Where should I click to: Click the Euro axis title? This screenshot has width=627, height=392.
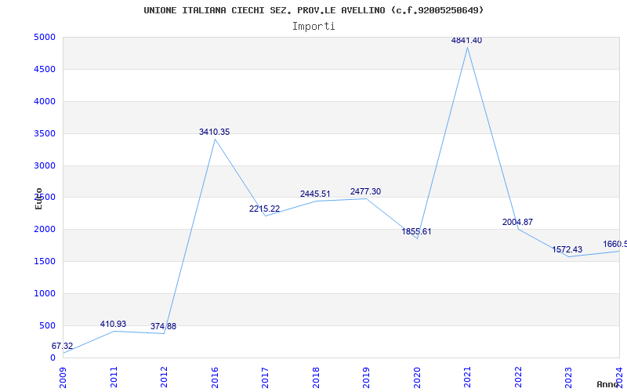point(38,198)
